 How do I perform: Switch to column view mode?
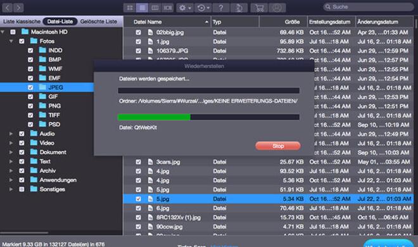155,8
